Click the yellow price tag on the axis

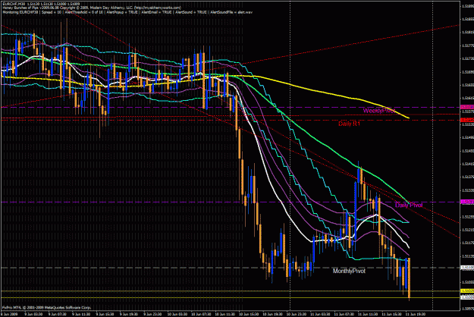pyautogui.click(x=467, y=290)
